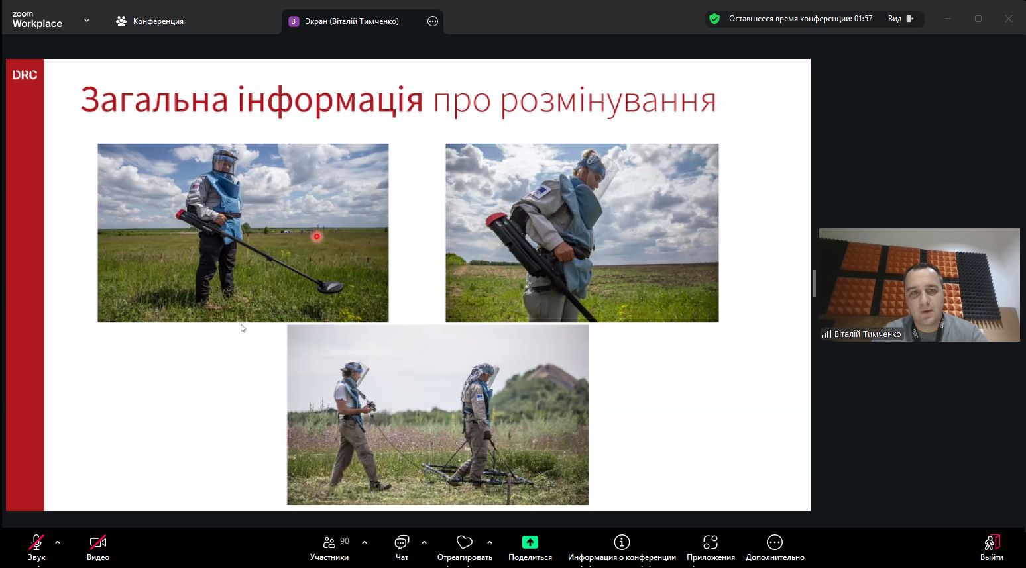1026x568 pixels.
Task: Click the green encryption shield icon
Action: (714, 19)
